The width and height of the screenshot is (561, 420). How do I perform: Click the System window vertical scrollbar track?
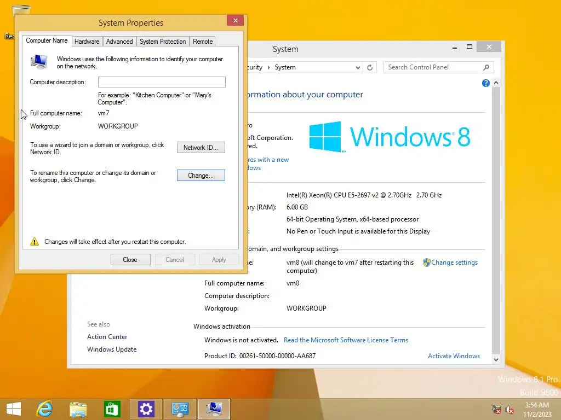[x=496, y=221]
